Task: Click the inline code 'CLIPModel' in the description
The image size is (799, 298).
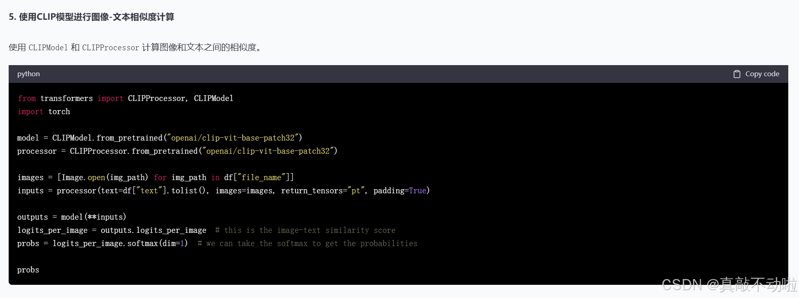Action: 48,48
